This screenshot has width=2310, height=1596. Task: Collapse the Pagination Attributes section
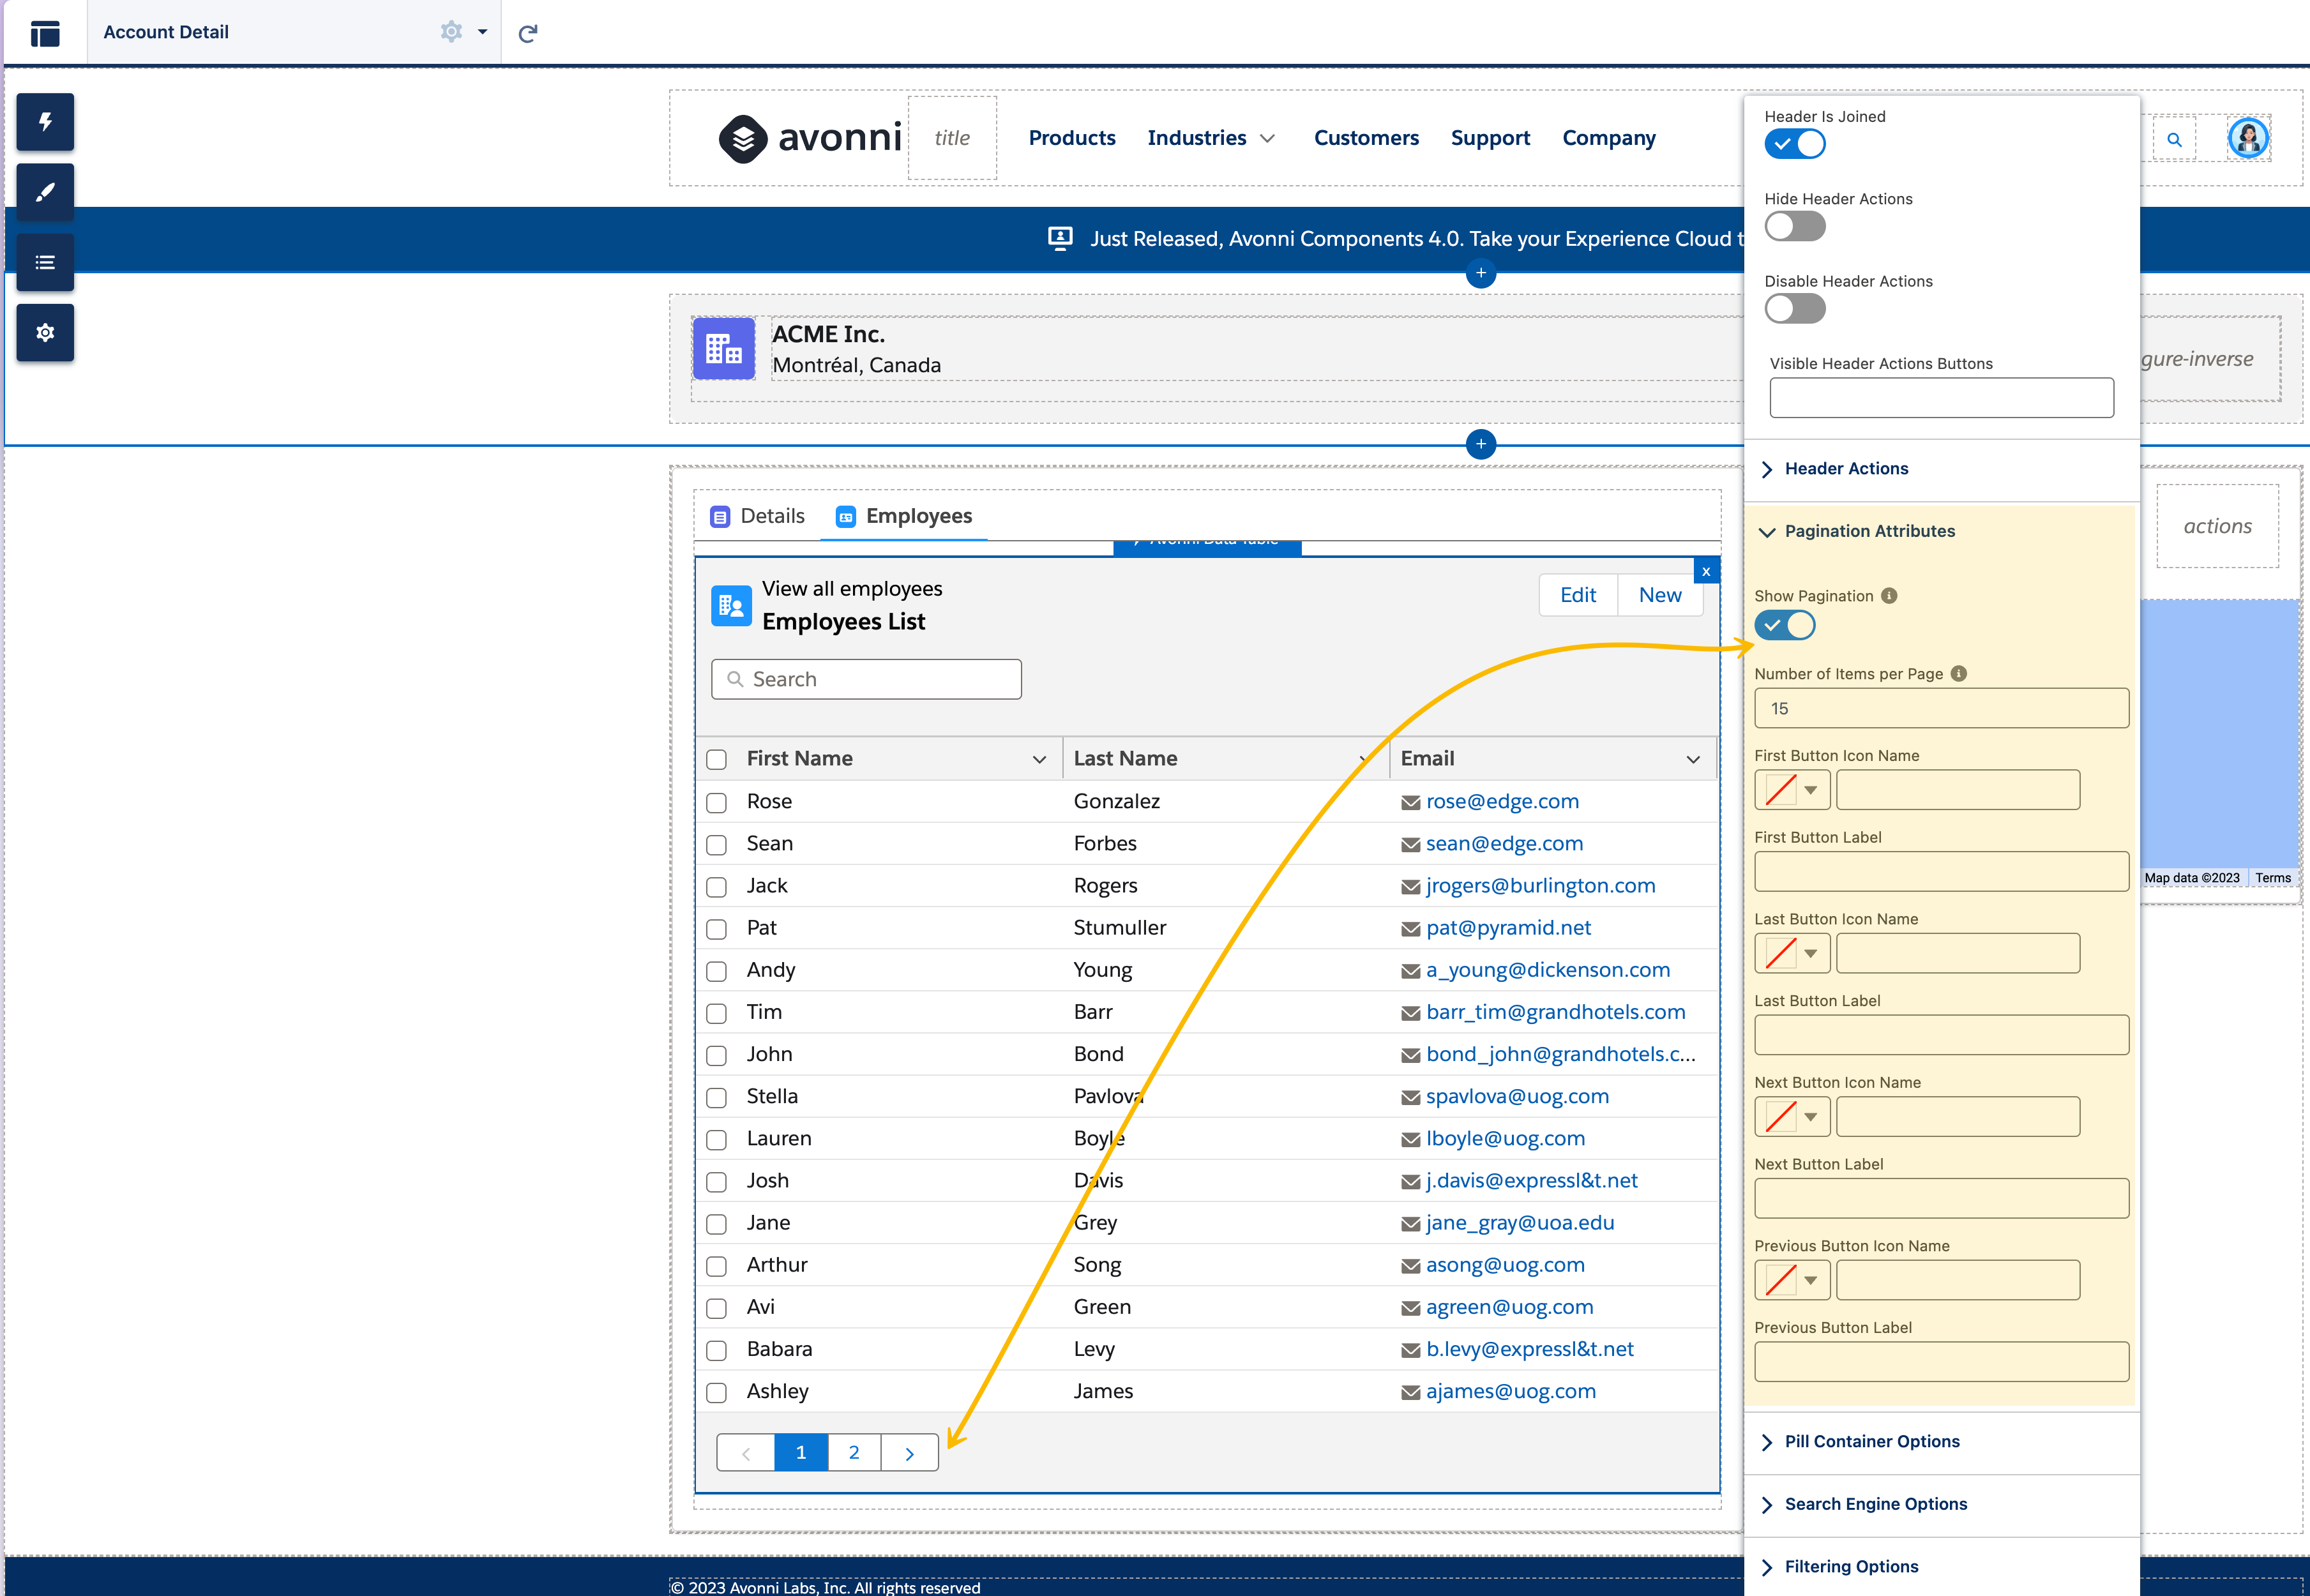(x=1868, y=531)
